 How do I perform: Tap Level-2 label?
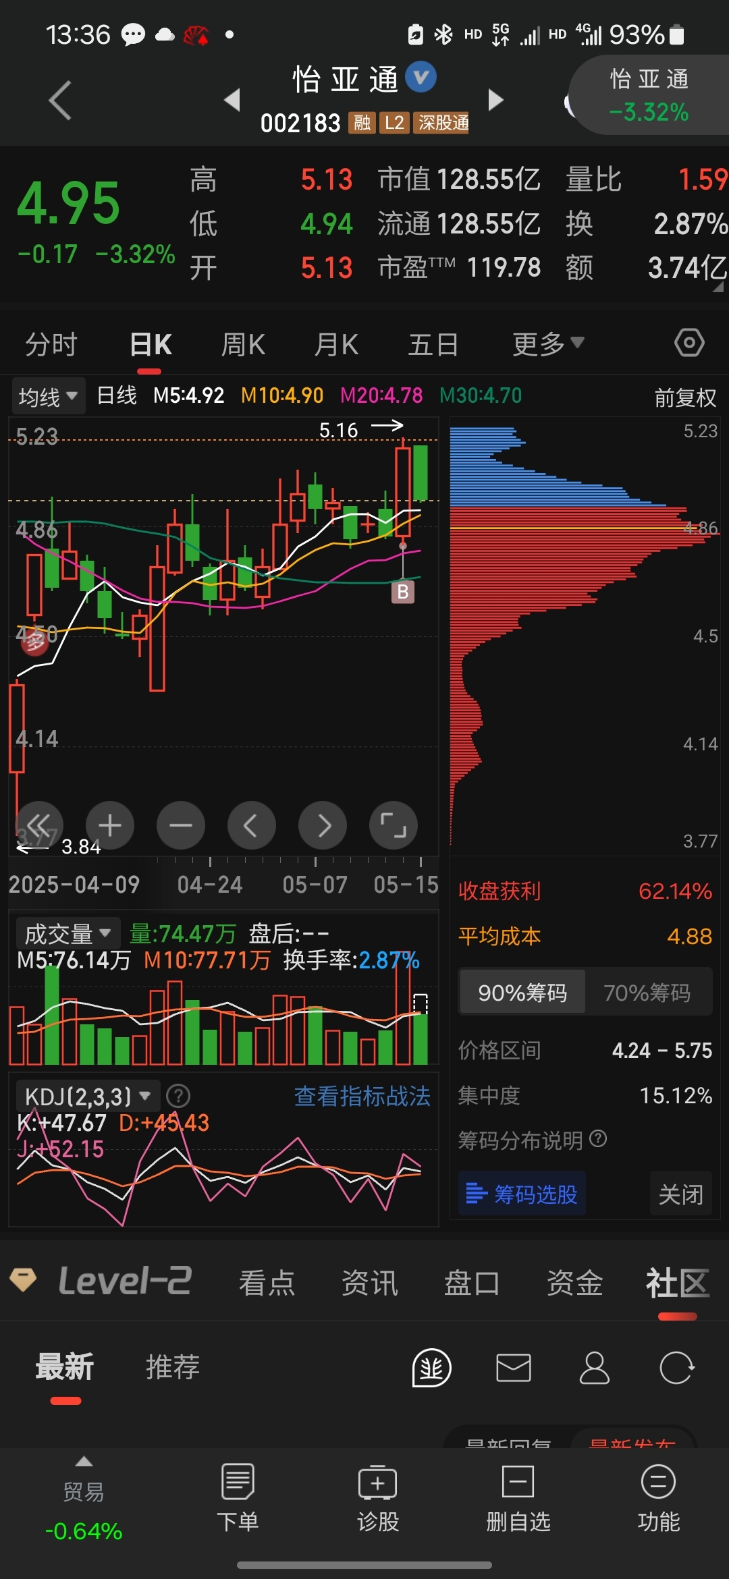click(125, 1281)
